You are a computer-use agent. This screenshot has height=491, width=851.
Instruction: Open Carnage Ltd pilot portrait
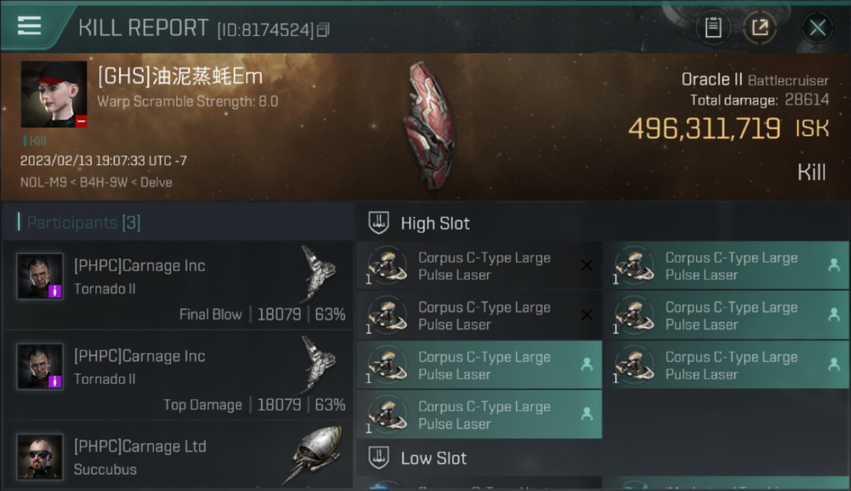(x=41, y=456)
